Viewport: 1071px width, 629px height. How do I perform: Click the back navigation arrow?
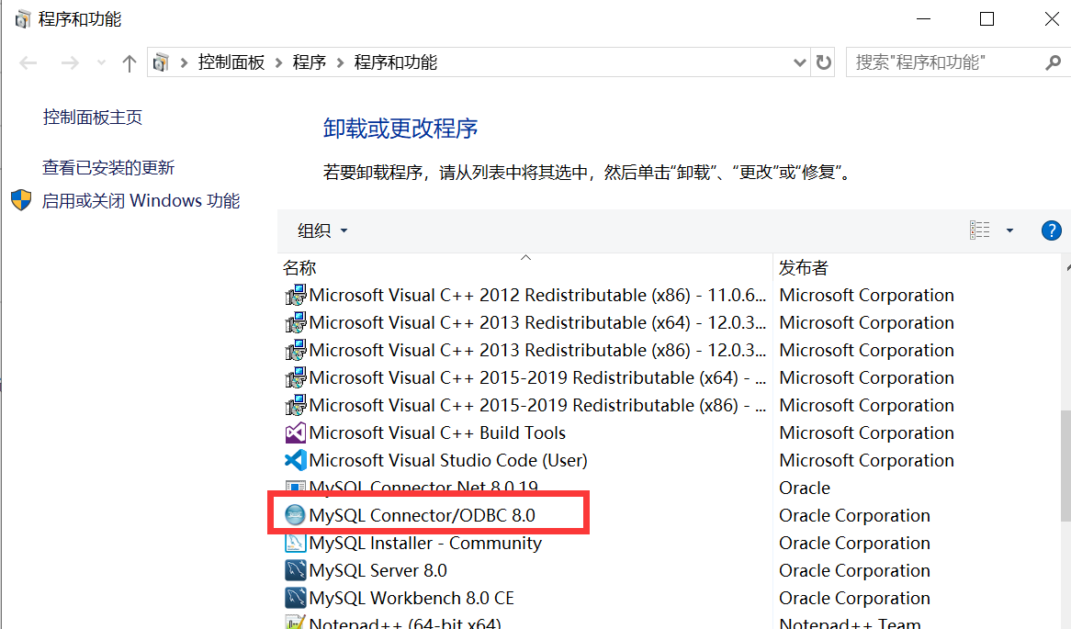[28, 63]
